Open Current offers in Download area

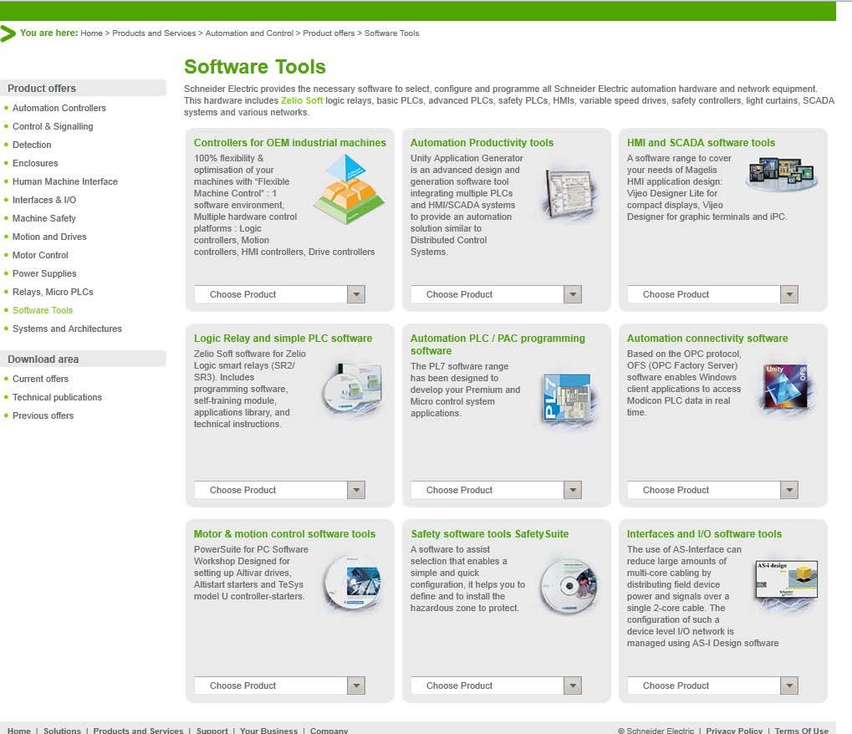[x=41, y=380]
